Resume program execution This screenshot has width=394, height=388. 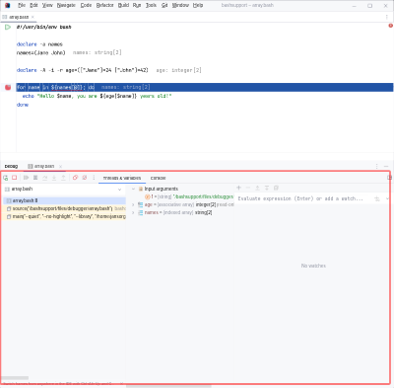coord(27,178)
